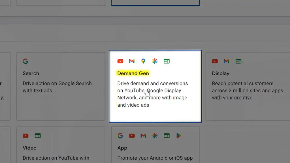The height and width of the screenshot is (163, 290).
Task: Click YouTube icon in Video card
Action: pyautogui.click(x=25, y=136)
